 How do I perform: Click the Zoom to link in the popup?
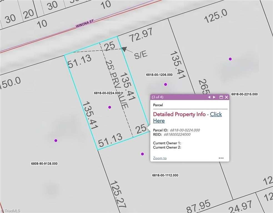[x=160, y=158]
